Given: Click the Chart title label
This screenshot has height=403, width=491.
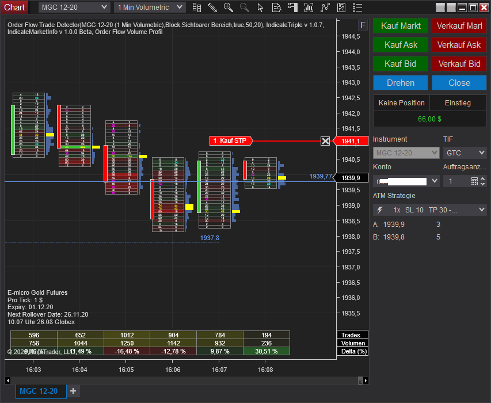Looking at the screenshot, I should 14,7.
